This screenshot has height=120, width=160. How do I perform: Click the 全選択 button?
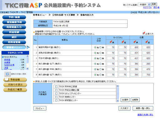[125, 100]
